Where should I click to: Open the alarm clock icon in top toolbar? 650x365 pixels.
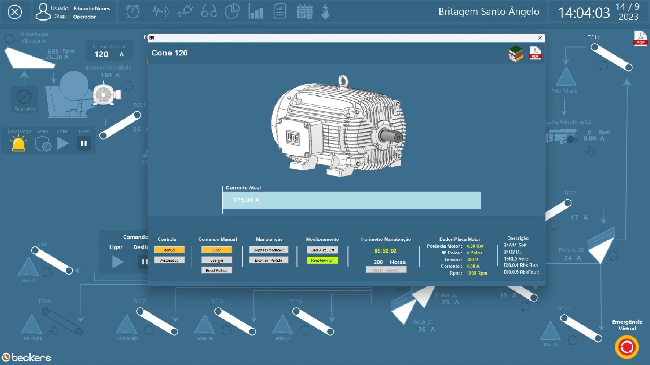pos(133,11)
